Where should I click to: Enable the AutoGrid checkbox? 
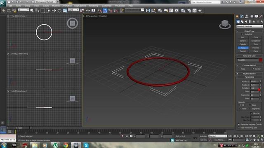click(243, 34)
